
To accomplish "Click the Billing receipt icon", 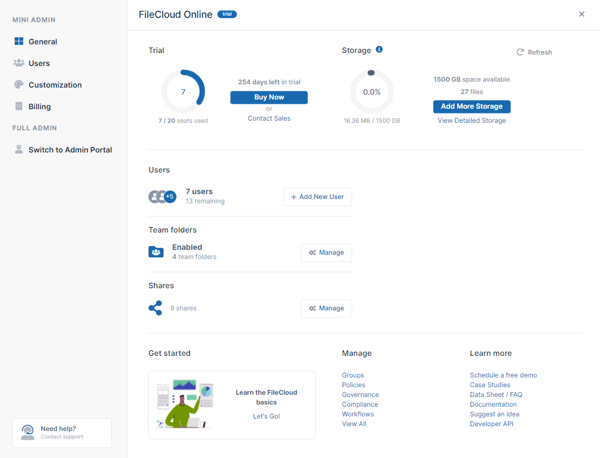I will click(19, 107).
